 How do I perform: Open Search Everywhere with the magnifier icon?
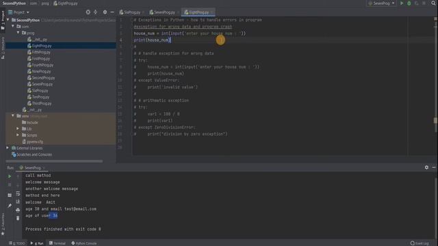pyautogui.click(x=433, y=3)
